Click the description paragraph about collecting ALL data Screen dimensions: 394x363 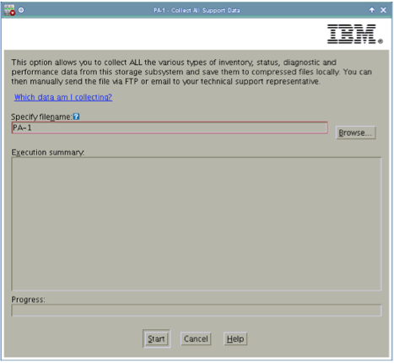click(192, 72)
